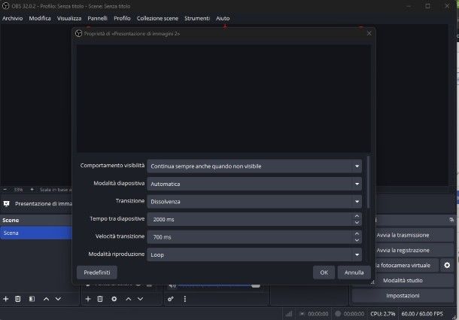Image resolution: width=459 pixels, height=320 pixels.
Task: Open Transizione dropdown set to Dissolvenza
Action: (254, 201)
